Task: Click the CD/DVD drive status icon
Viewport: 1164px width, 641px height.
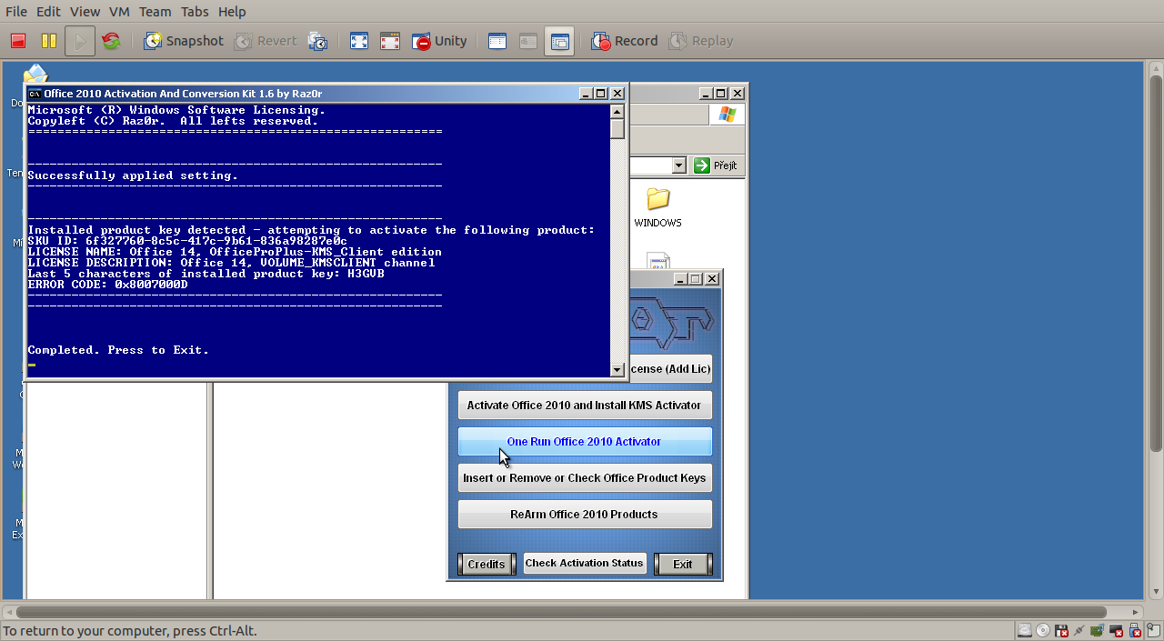Action: pyautogui.click(x=1043, y=630)
